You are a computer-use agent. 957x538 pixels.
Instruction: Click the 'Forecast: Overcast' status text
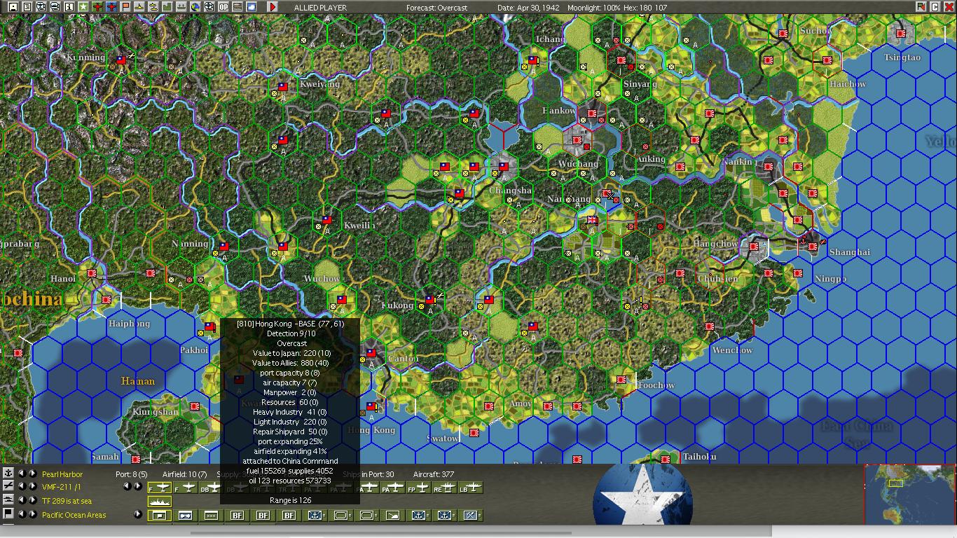437,8
